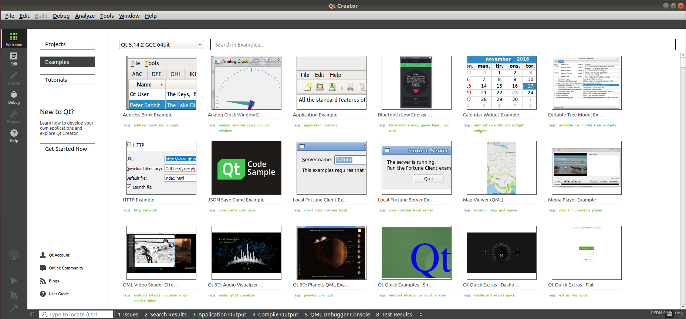Click the 'dashboard' tag link
The width and height of the screenshot is (686, 319).
click(x=483, y=295)
